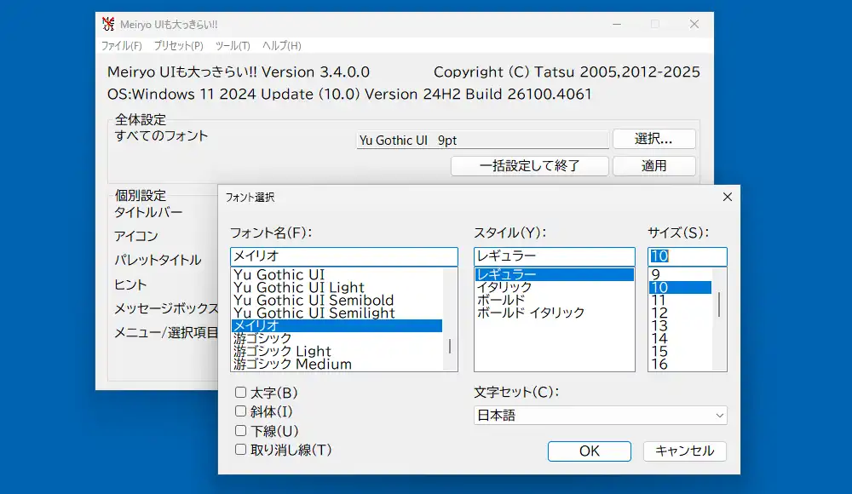Select Yu Gothic UI Semilight font
The height and width of the screenshot is (494, 852).
(x=337, y=313)
